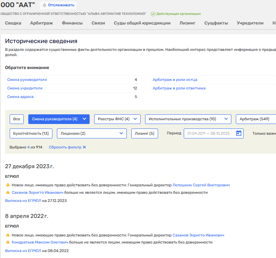Open Саханов Зоригто Иванович profile under 8 апреля 2022
Image resolution: width=276 pixels, height=258 pixels.
pos(198,235)
